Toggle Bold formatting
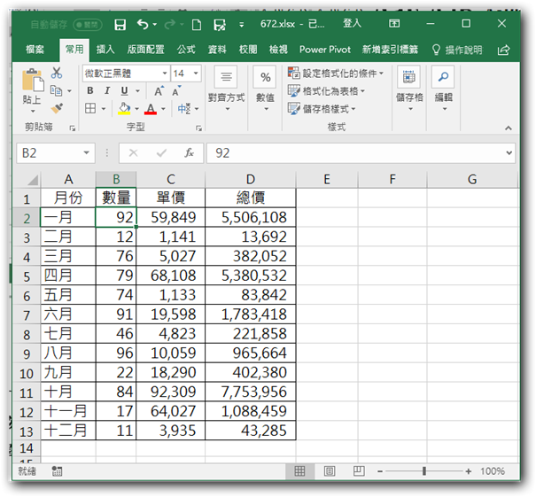This screenshot has height=497, width=536. tap(90, 90)
